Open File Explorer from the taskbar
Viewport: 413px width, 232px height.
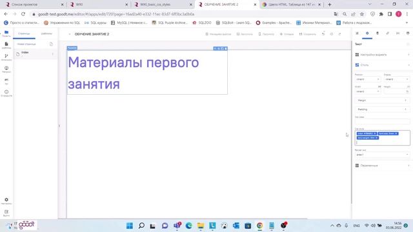pos(201,226)
